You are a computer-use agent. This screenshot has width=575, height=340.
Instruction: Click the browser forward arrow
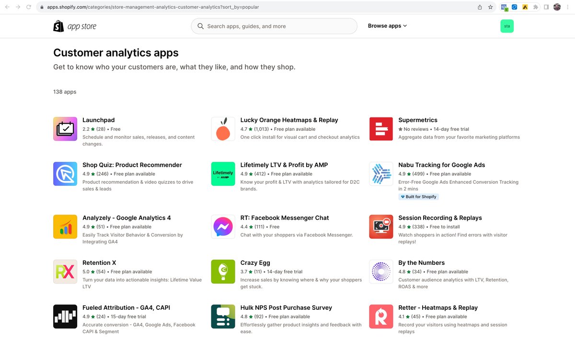[x=18, y=7]
